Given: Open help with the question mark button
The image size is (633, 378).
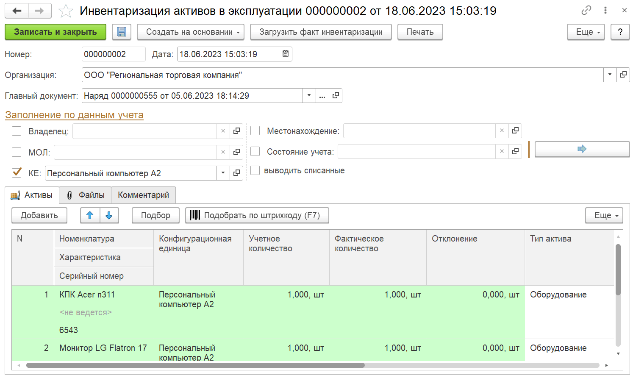Looking at the screenshot, I should [620, 32].
